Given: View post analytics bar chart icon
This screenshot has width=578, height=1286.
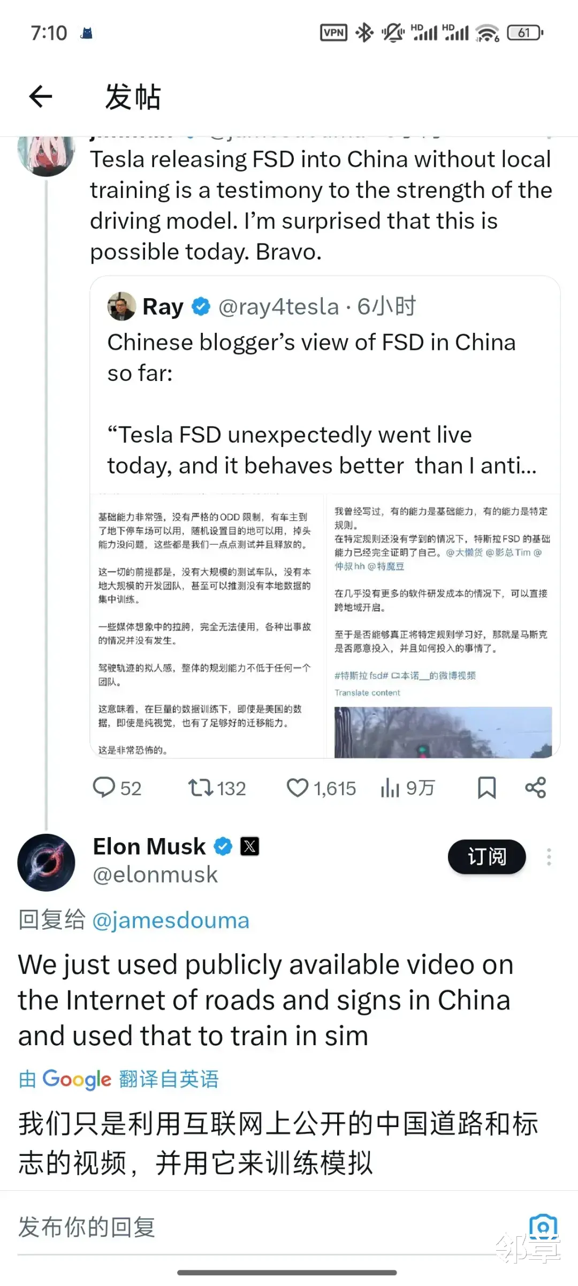Looking at the screenshot, I should [390, 788].
